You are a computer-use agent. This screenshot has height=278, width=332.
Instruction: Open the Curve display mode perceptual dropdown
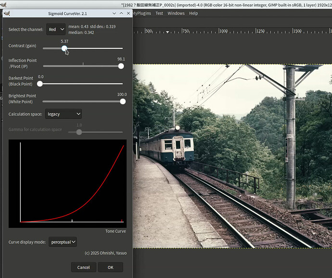coord(64,242)
